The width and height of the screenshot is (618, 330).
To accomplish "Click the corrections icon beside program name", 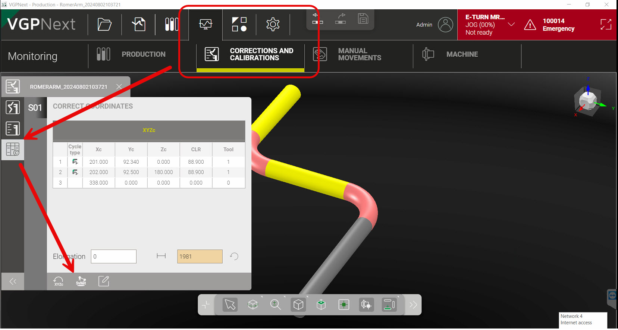I will [13, 87].
